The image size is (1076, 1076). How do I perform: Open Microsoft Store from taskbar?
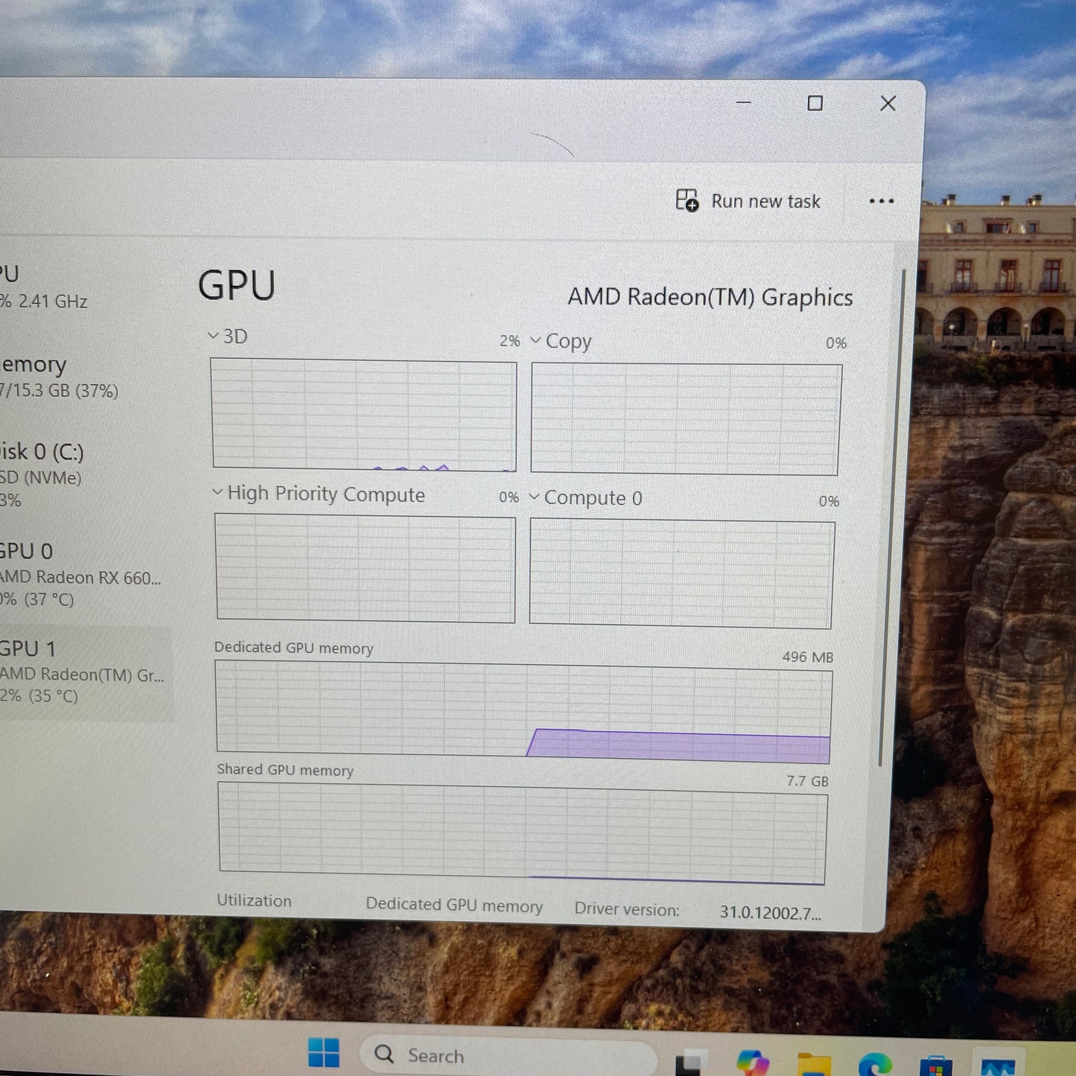click(x=936, y=1066)
